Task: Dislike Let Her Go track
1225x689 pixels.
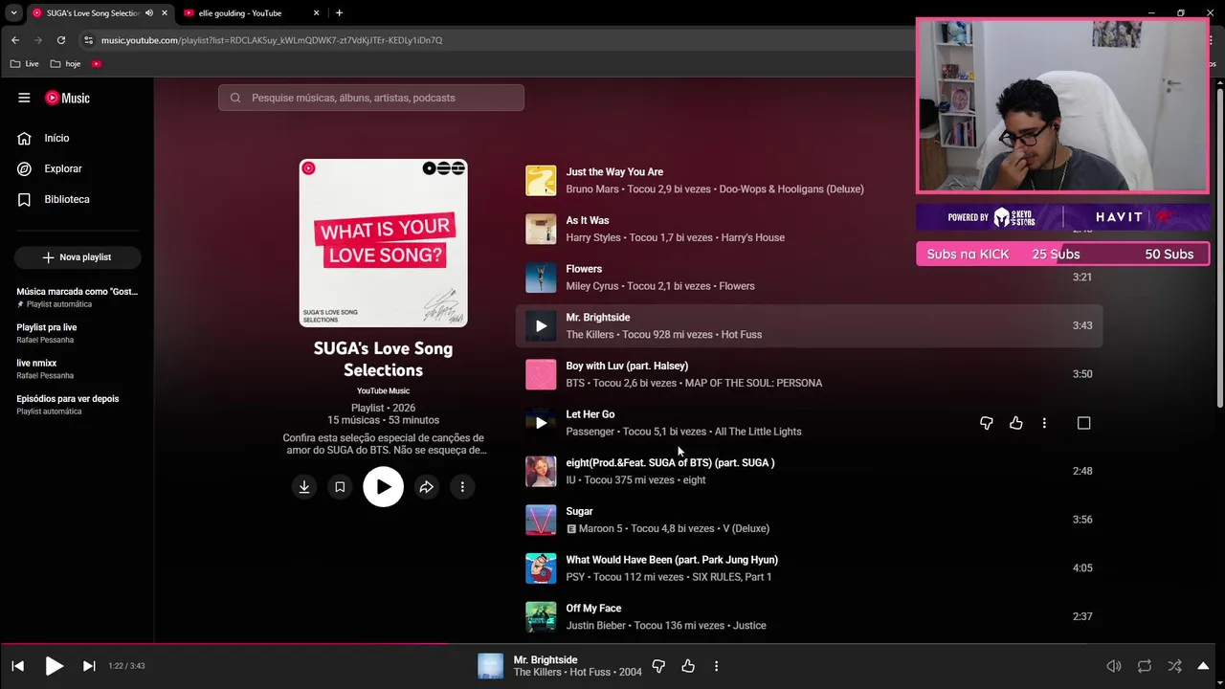Action: click(x=987, y=423)
